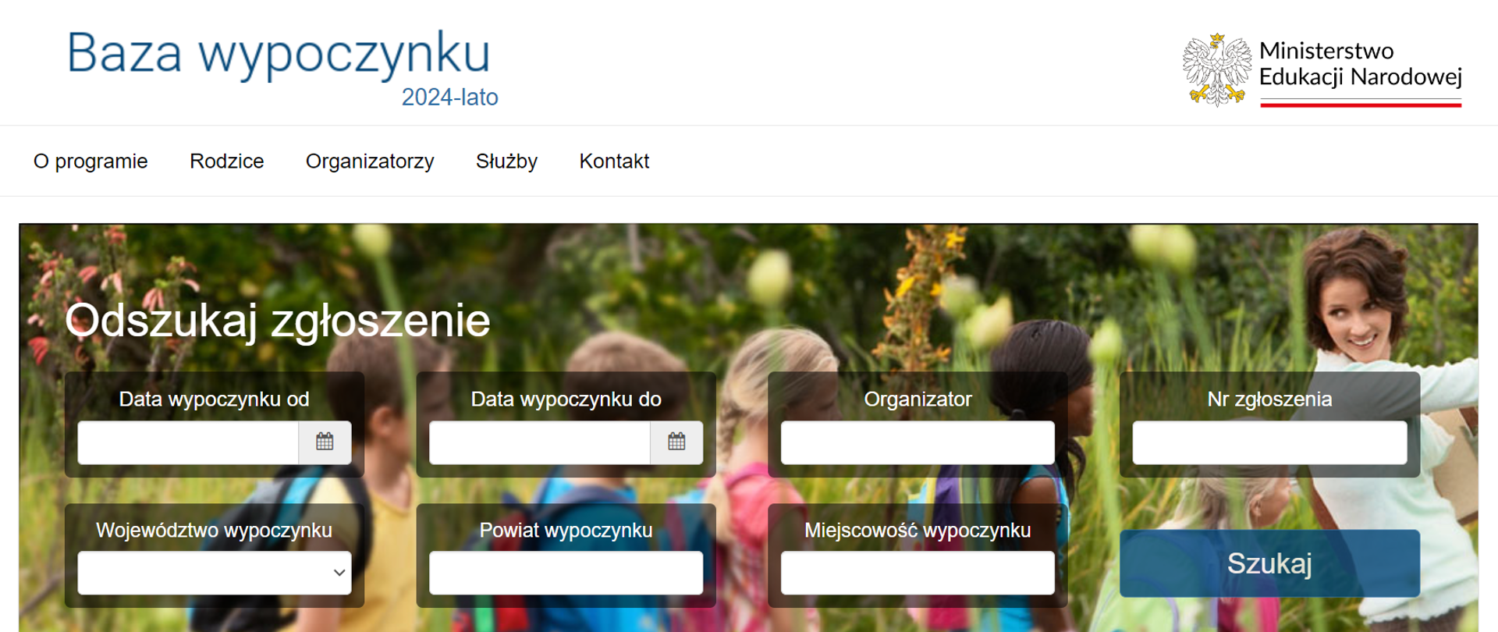This screenshot has width=1498, height=632.
Task: Click the Ministerstwo Edukacji Narodowej text
Action: (1360, 64)
